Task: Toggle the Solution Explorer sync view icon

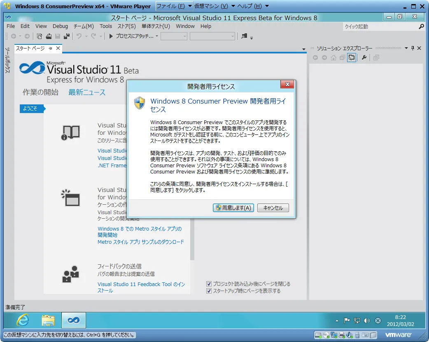Action: [351, 58]
